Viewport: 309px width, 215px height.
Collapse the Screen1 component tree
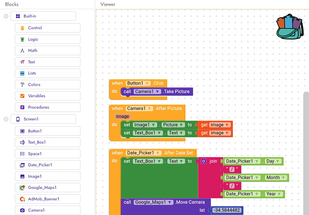point(6,119)
